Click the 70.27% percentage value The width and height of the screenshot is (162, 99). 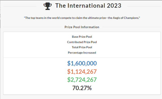[82, 88]
